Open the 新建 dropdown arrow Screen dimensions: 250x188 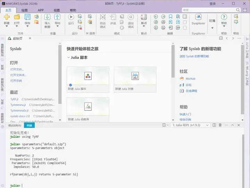pos(7,26)
